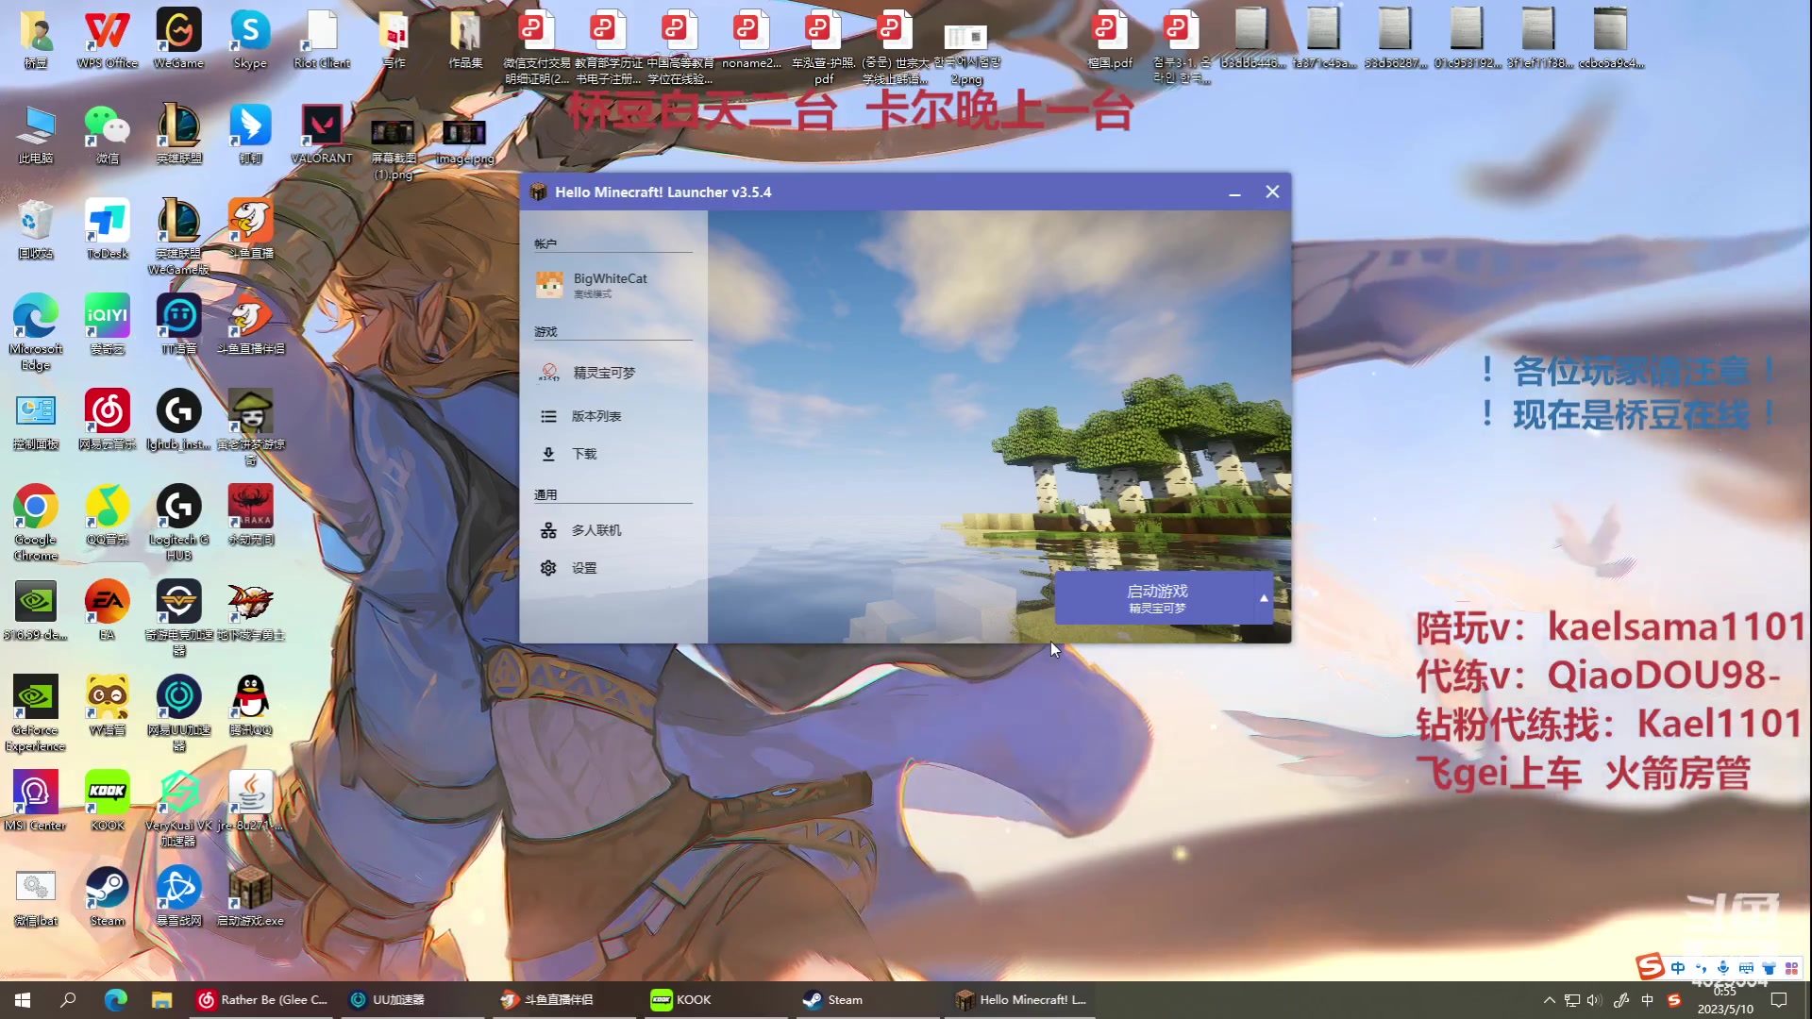Viewport: 1812px width, 1019px height.
Task: Open 斗鱼直播 desktop icon
Action: 250,229
